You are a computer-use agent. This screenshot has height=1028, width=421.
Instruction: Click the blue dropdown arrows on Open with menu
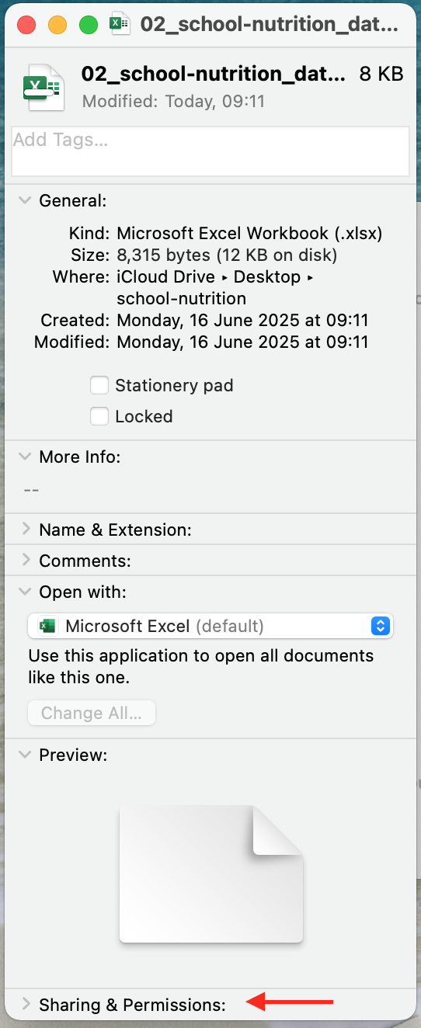(380, 626)
